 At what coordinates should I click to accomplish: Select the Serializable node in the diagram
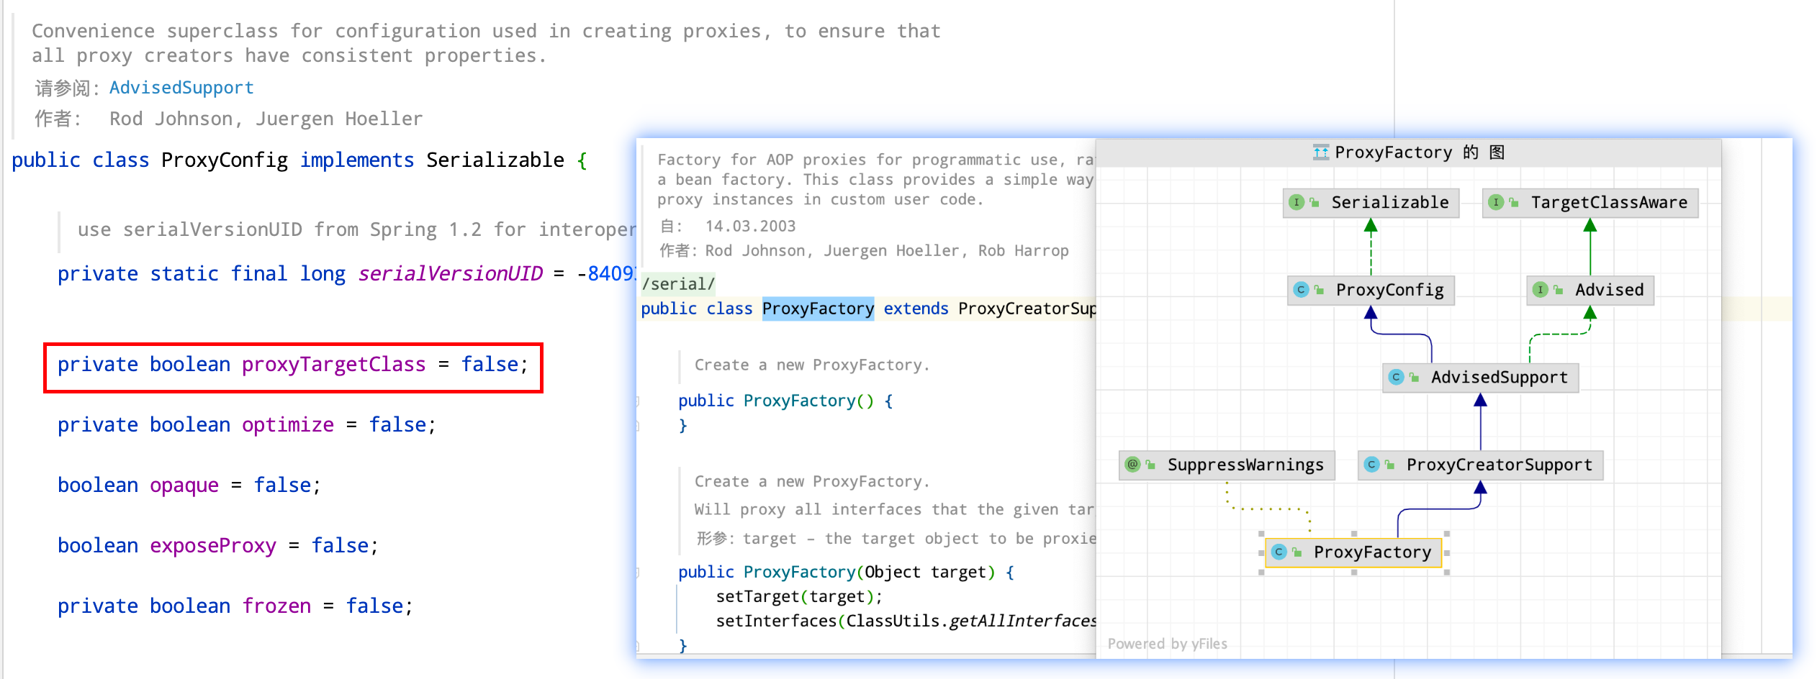(1371, 203)
